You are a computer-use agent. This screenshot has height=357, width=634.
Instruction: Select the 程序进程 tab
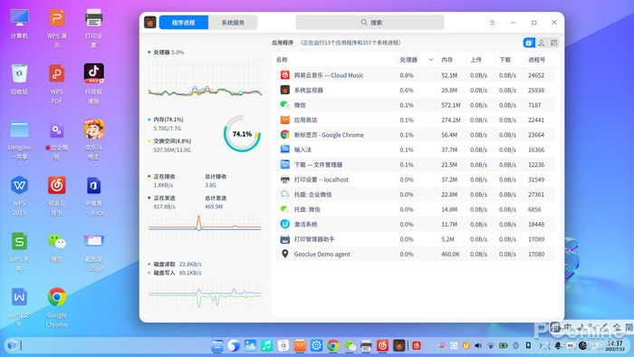click(x=184, y=23)
